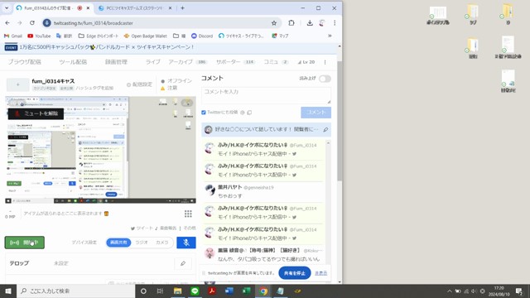Open the Chrome three-dot menu
530x298 pixels.
[x=335, y=23]
